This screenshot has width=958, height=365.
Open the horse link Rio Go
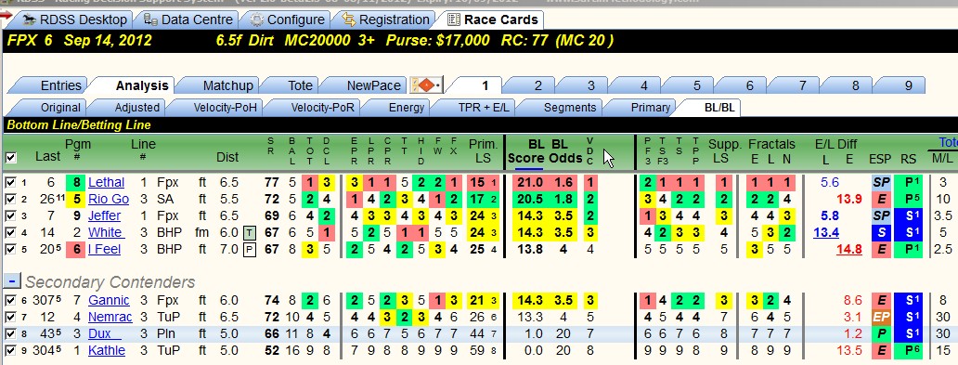coord(109,199)
